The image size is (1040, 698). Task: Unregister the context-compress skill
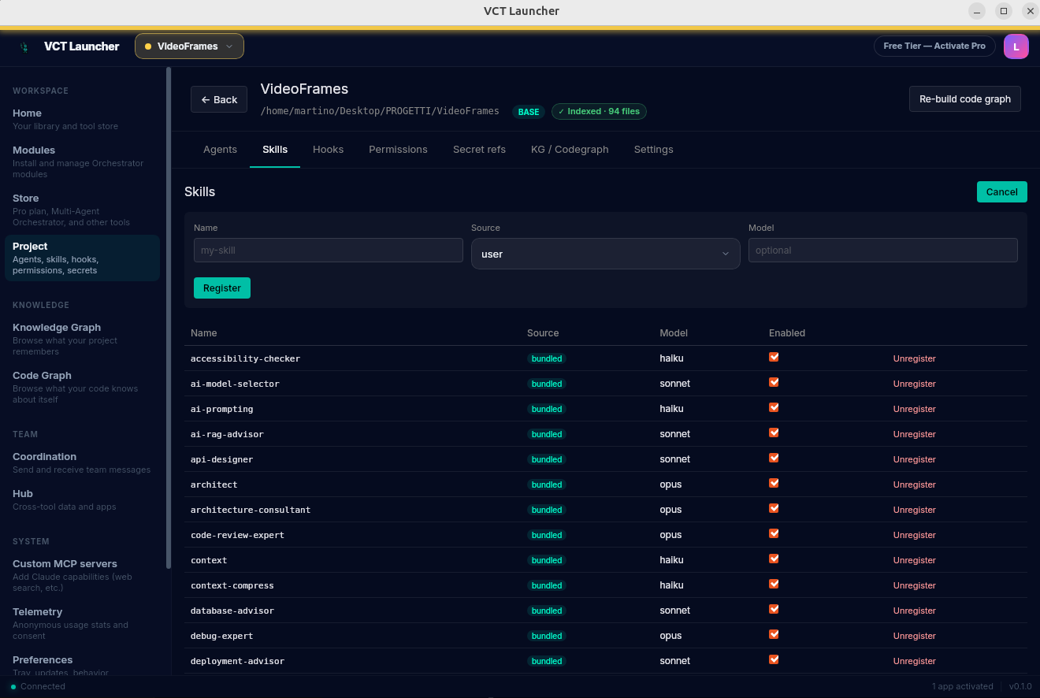[914, 585]
